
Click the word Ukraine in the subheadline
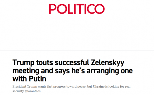99,87
